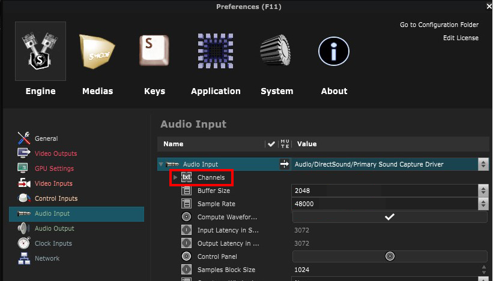493x281 pixels.
Task: Click the Samples Block Size value 1024
Action: point(302,270)
